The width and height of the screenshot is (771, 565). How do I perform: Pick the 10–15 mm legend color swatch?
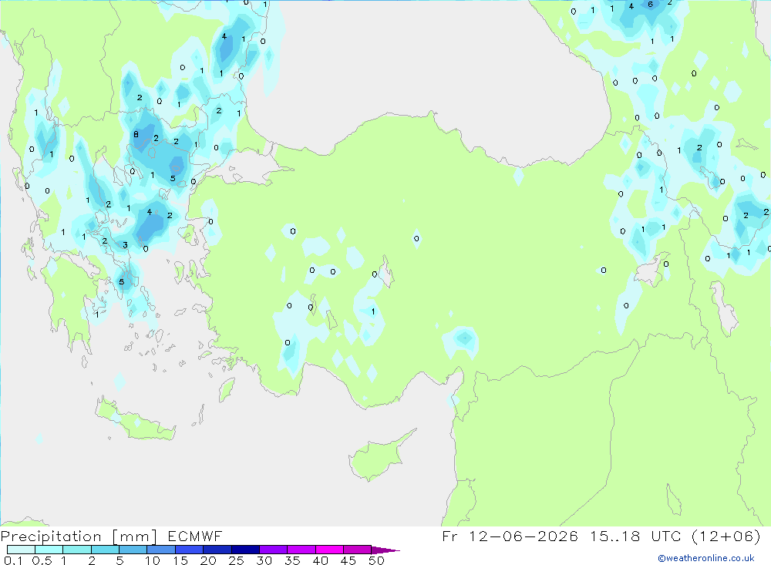(x=161, y=550)
